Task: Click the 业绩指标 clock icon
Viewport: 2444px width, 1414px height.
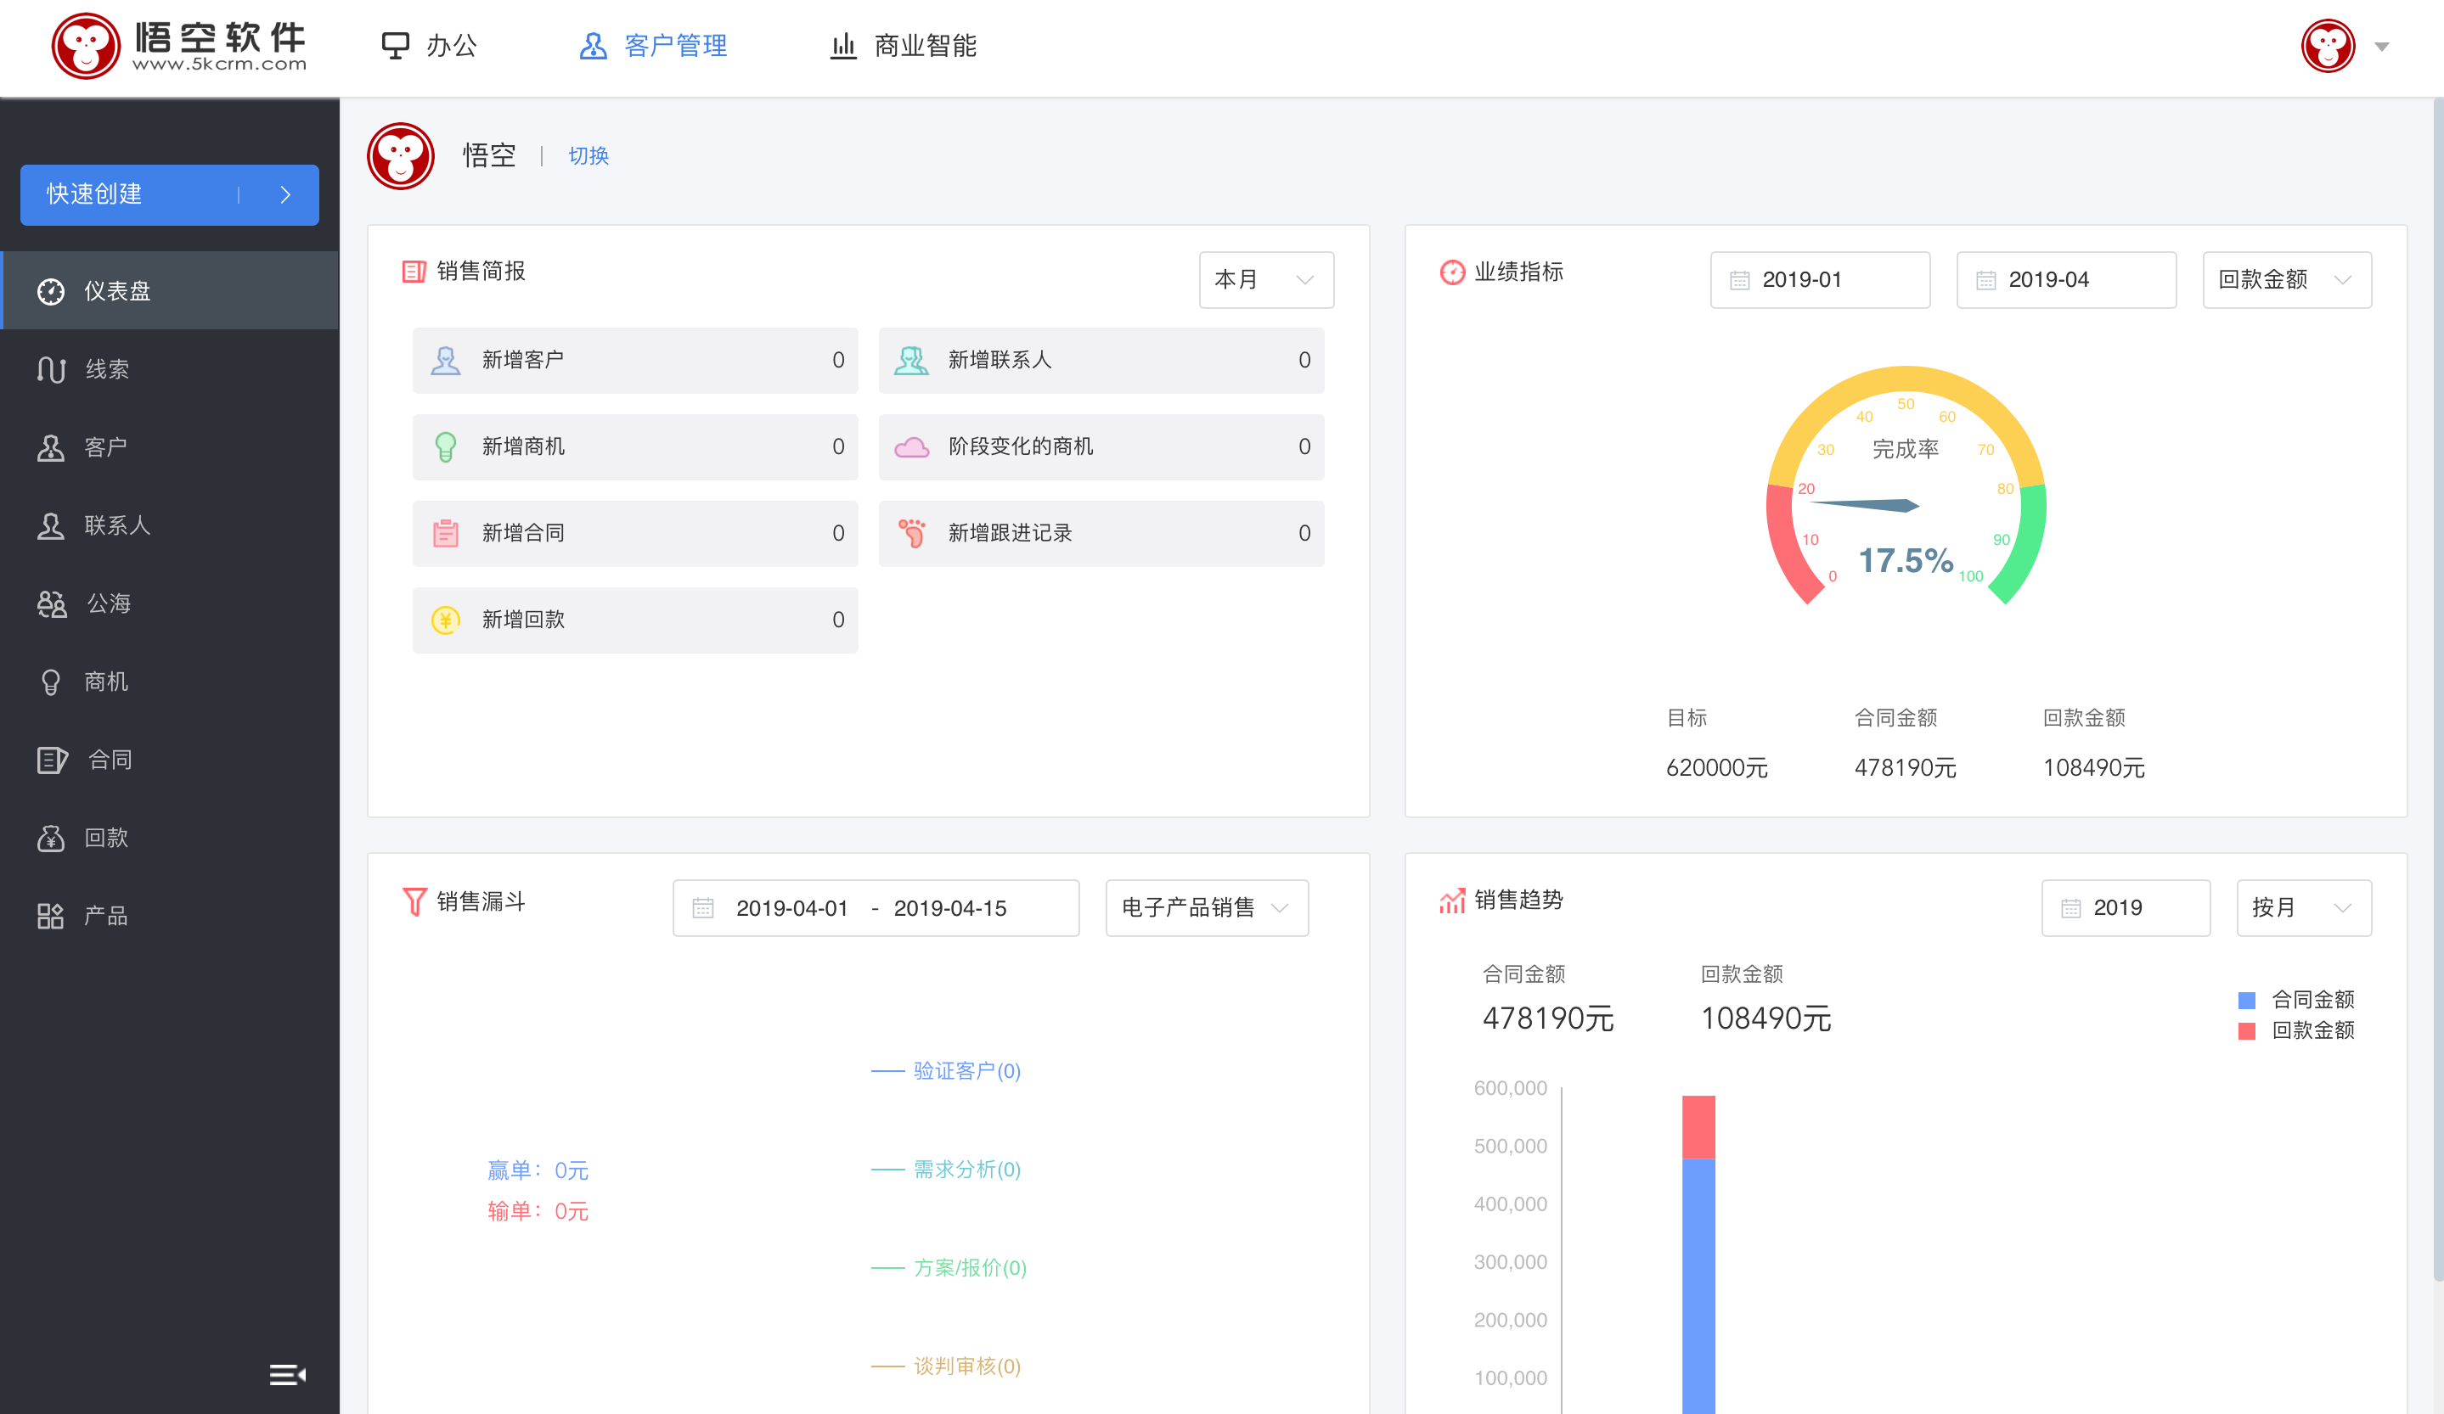Action: point(1452,272)
